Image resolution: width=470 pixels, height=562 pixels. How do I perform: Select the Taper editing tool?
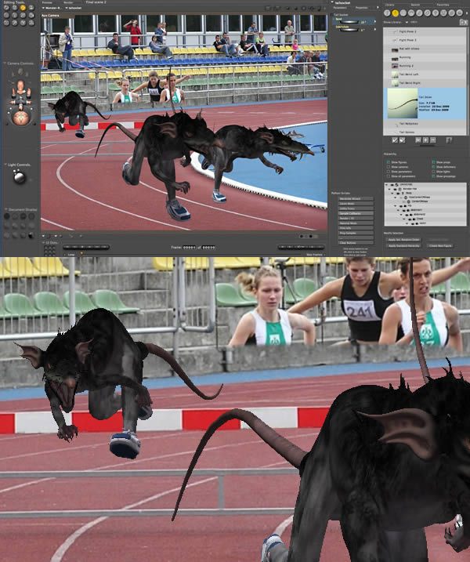(x=14, y=16)
